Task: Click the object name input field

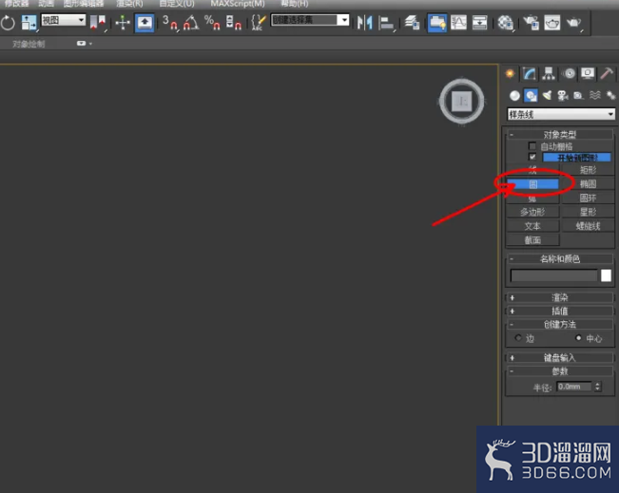Action: 553,275
